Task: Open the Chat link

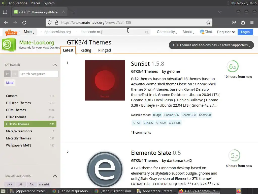Action: click(206, 32)
